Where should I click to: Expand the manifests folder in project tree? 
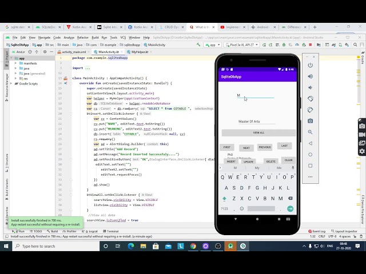click(x=15, y=63)
